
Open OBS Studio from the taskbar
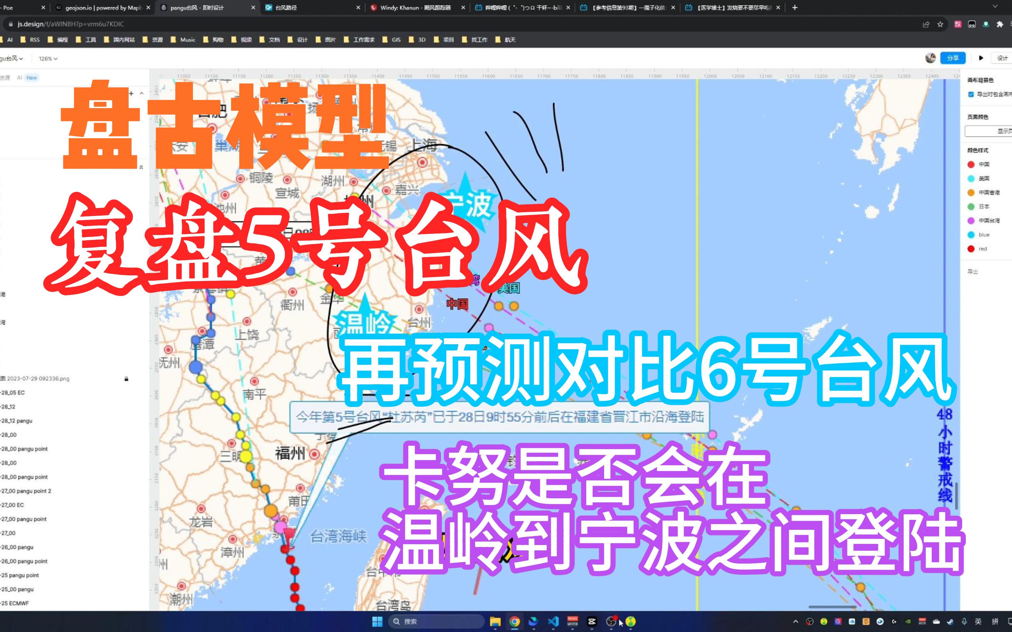point(611,621)
